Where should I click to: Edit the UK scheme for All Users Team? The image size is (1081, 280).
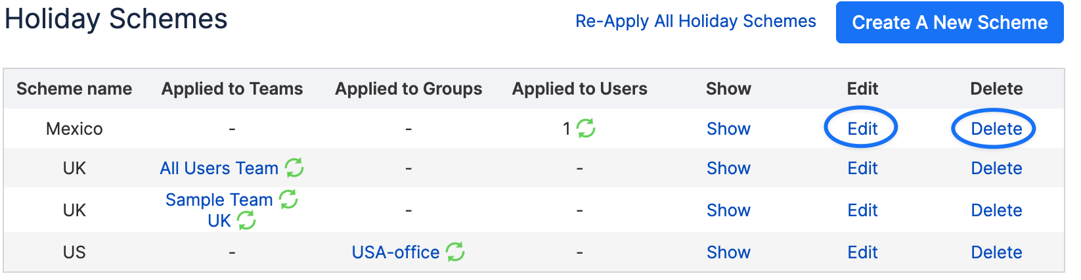(862, 168)
